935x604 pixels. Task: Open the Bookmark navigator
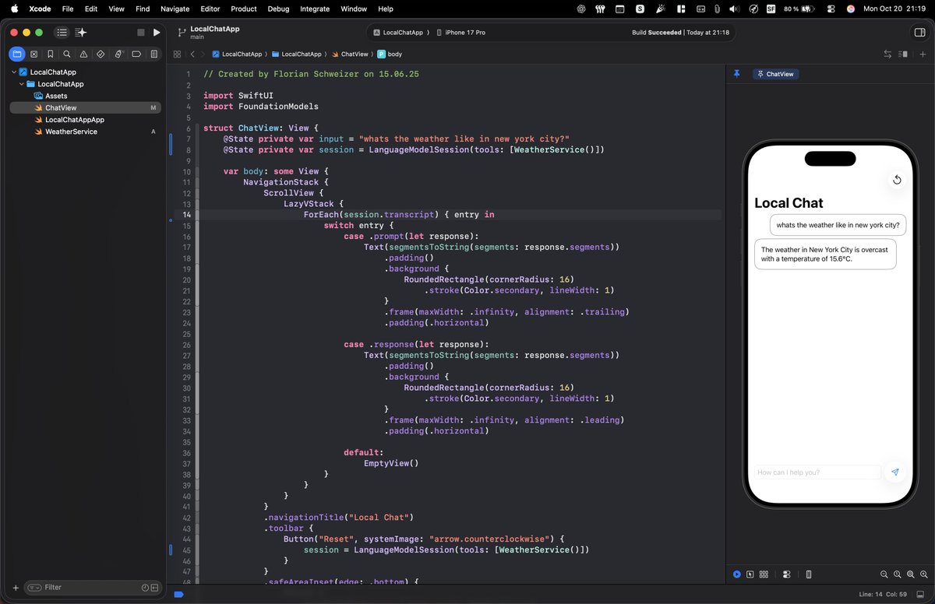[50, 54]
